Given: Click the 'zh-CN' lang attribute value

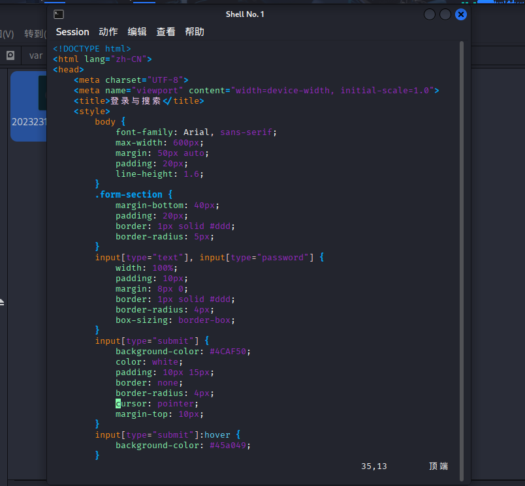Looking at the screenshot, I should click(129, 59).
